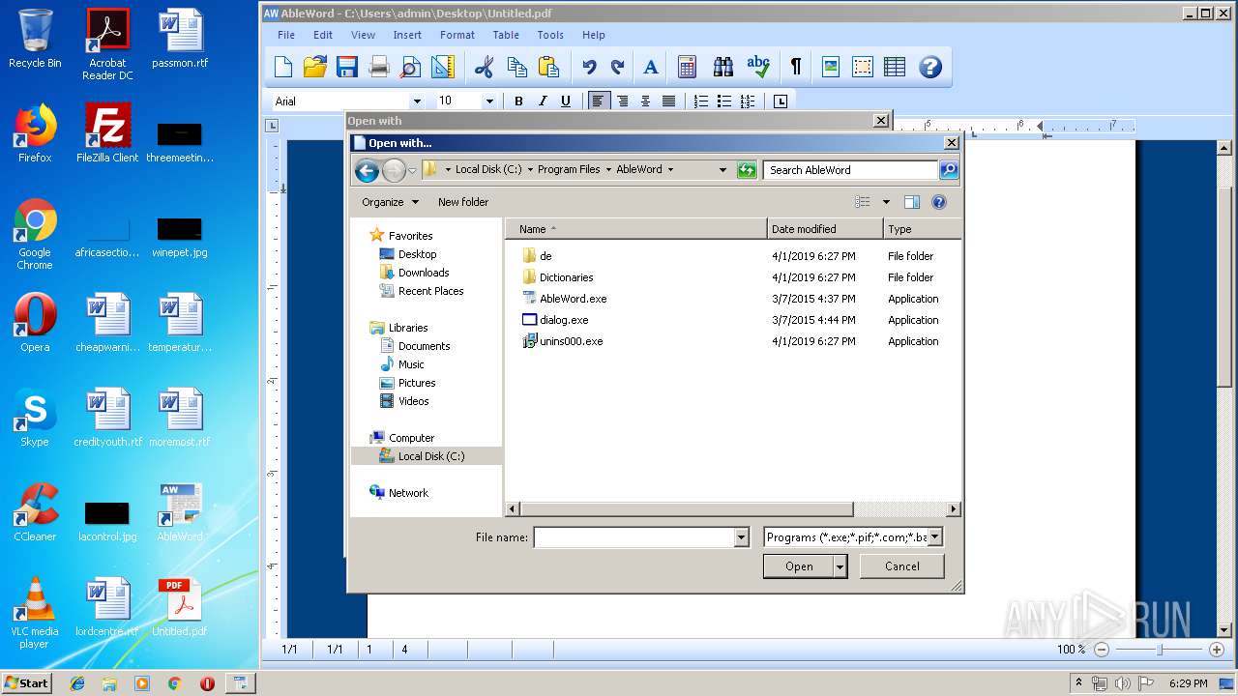The image size is (1238, 696).
Task: Open the Table menu
Action: pos(506,35)
